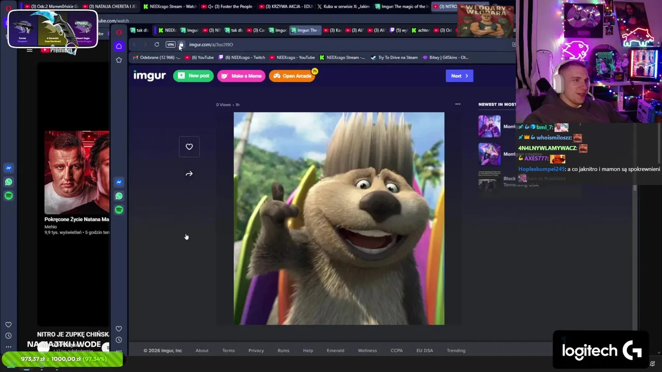Click the Privacy footer link
This screenshot has height=372, width=662.
click(256, 350)
